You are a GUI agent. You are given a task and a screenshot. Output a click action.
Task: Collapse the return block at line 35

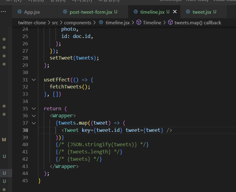pos(34,109)
